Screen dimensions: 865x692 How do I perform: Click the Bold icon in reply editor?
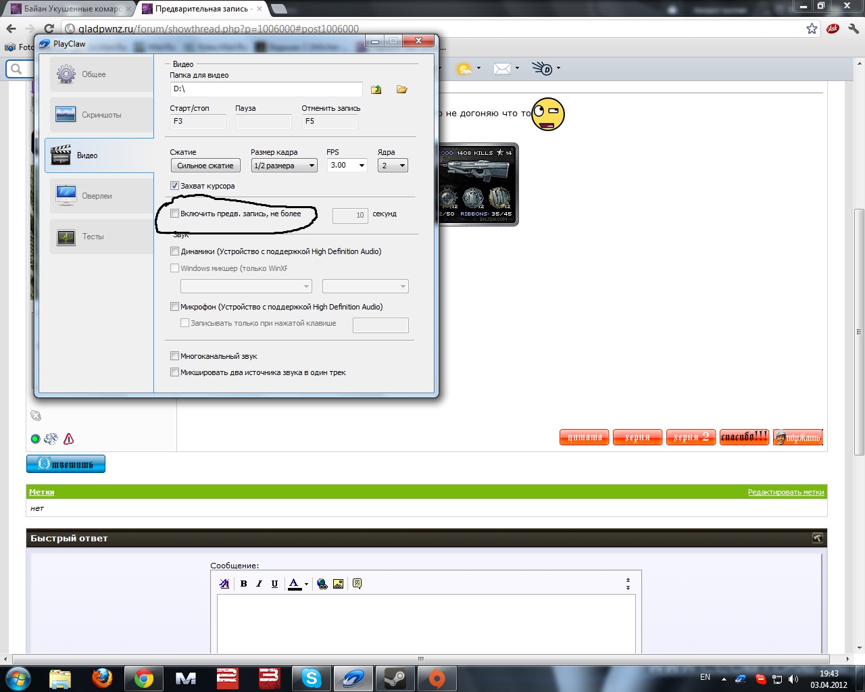pos(244,584)
